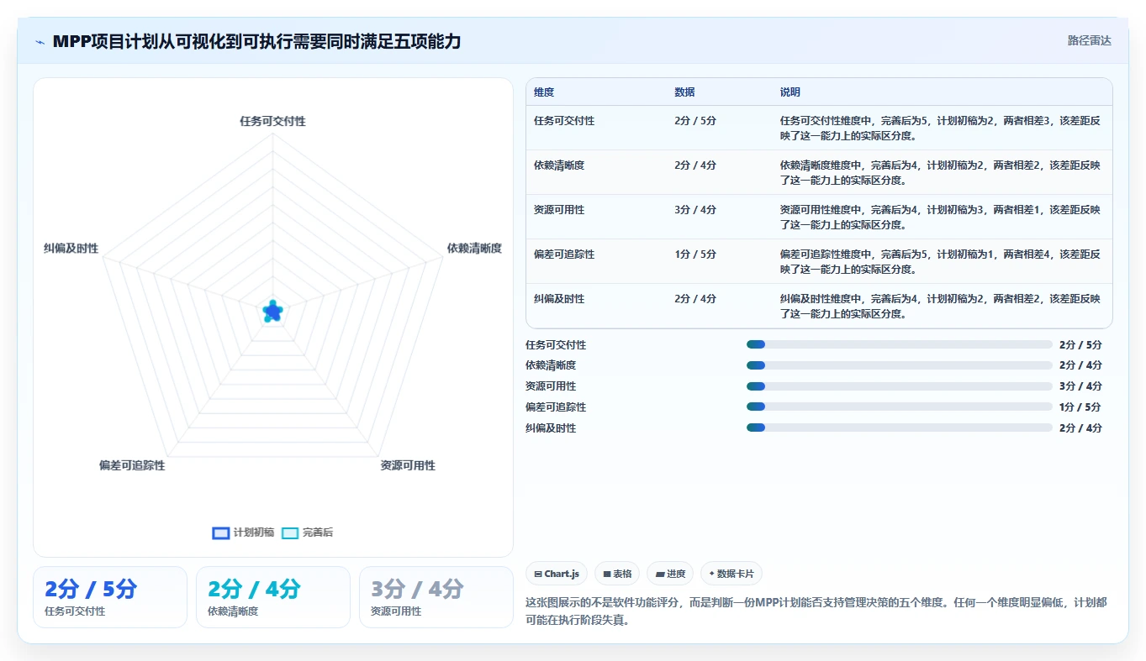The image size is (1146, 661).
Task: Click the 数据卡片 tag chip
Action: (x=731, y=574)
